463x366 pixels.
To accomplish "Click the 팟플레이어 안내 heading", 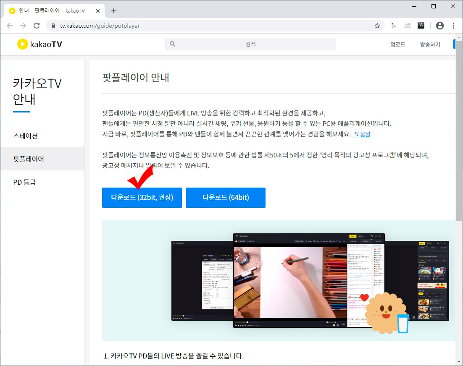I will pyautogui.click(x=136, y=78).
